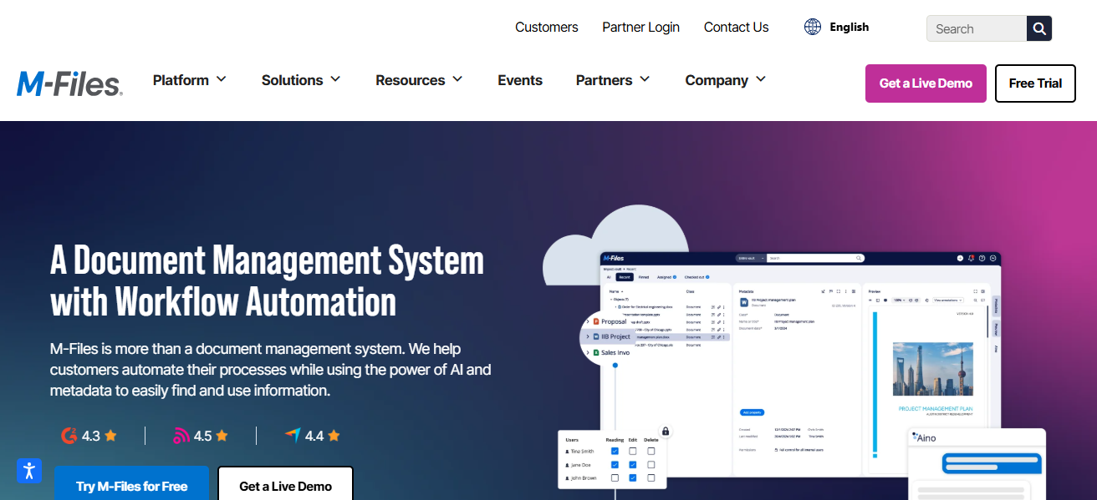Click the Free Trial button
This screenshot has height=500, width=1097.
(1035, 83)
